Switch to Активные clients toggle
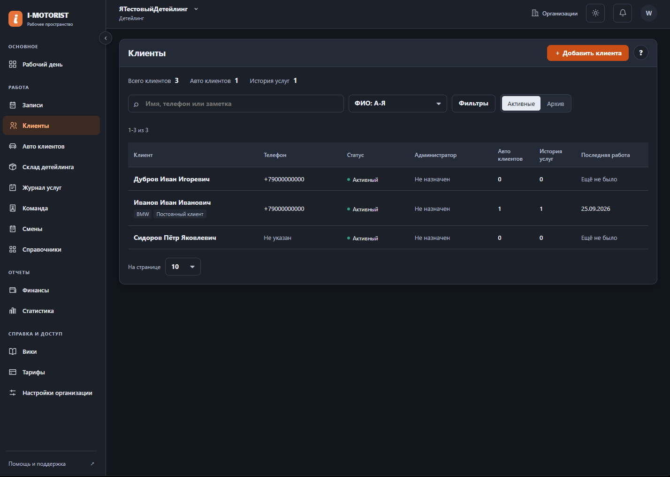The image size is (670, 477). click(521, 104)
